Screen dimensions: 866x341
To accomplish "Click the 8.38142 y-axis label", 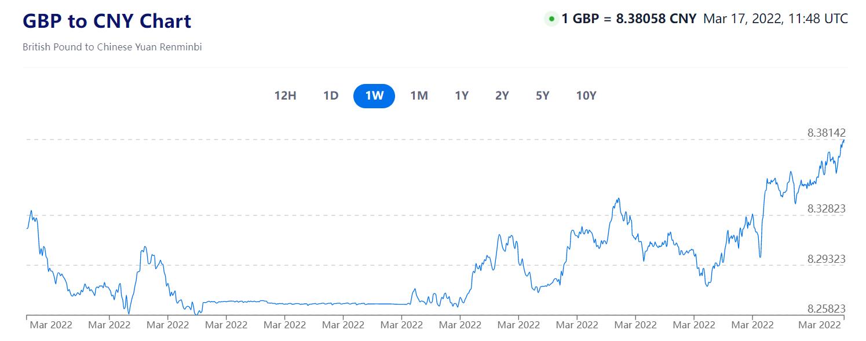I will pyautogui.click(x=826, y=133).
